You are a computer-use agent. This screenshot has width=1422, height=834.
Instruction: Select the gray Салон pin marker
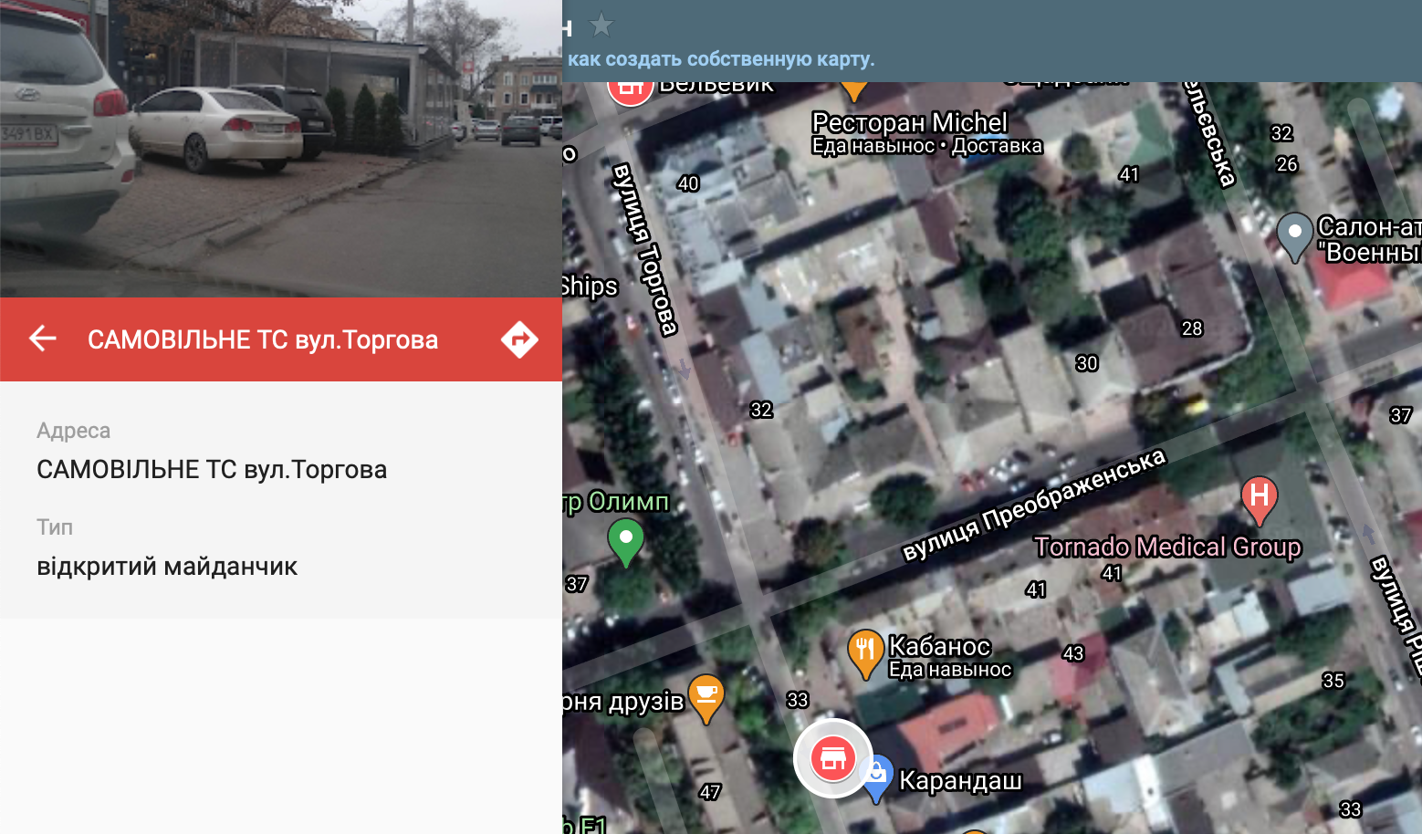coord(1294,234)
